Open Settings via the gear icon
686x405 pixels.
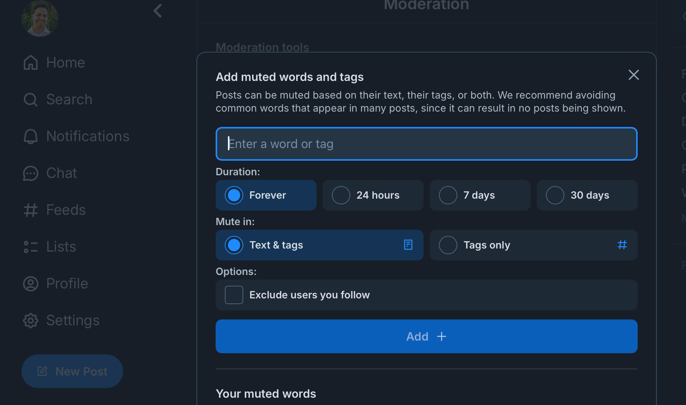click(73, 320)
